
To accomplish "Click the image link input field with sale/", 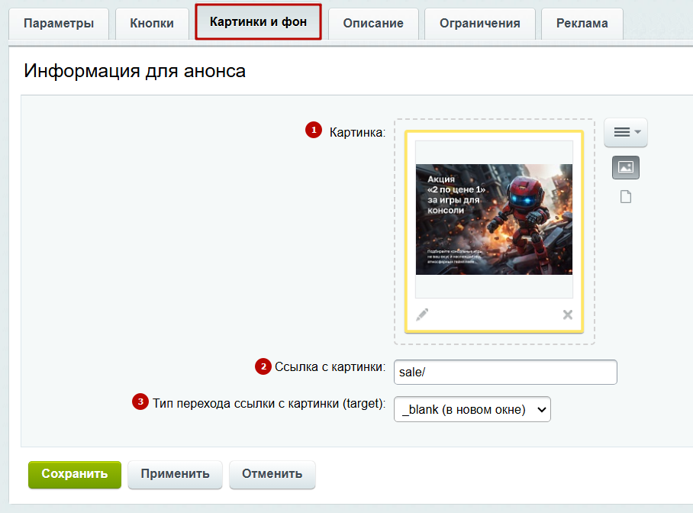I will tap(505, 372).
